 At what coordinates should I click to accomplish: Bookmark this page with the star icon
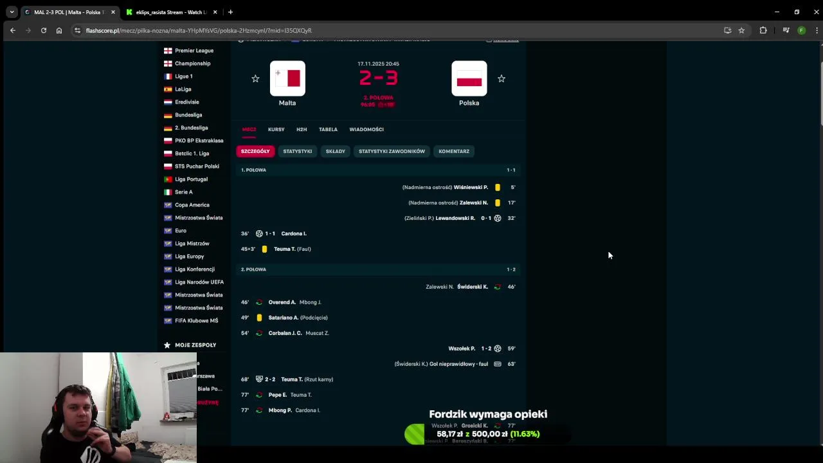click(x=741, y=30)
